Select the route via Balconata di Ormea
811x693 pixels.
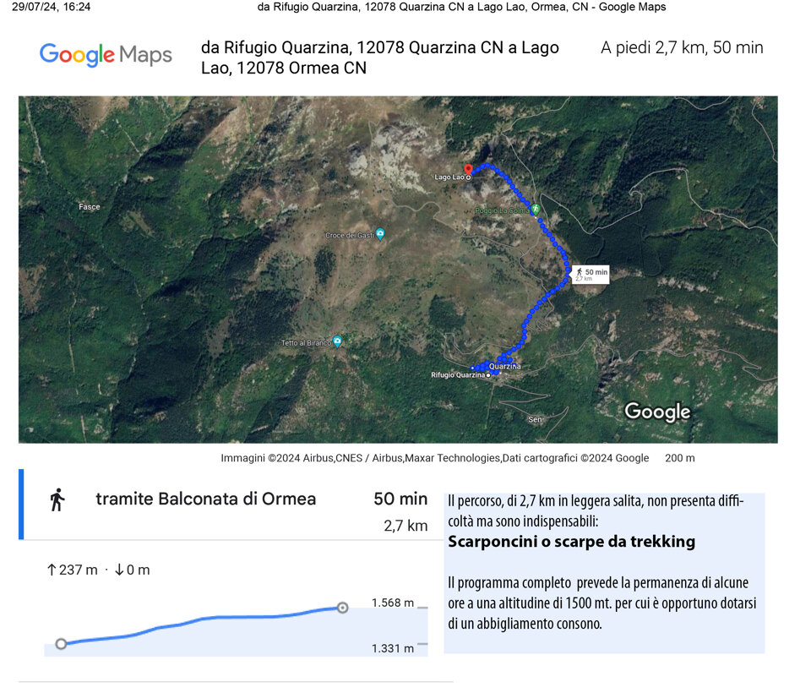(x=205, y=499)
